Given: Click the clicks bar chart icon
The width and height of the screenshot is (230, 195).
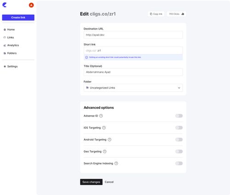Looking at the screenshot, I should coord(183,14).
